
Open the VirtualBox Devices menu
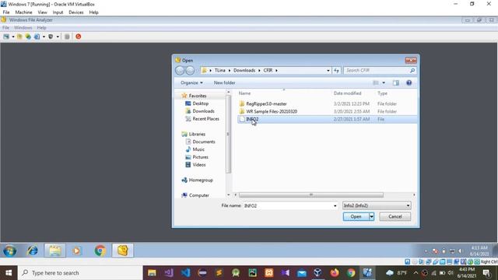pyautogui.click(x=76, y=12)
